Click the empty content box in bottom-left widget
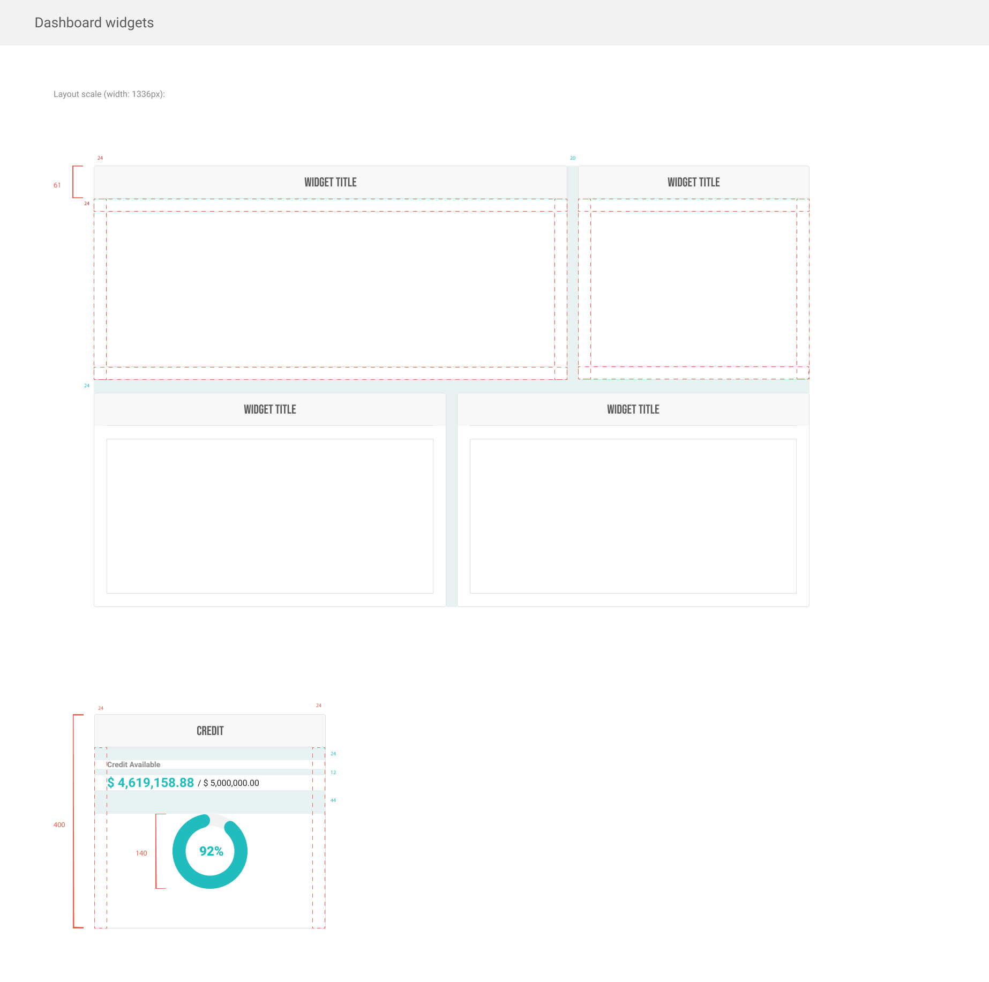The height and width of the screenshot is (982, 989). tap(269, 516)
